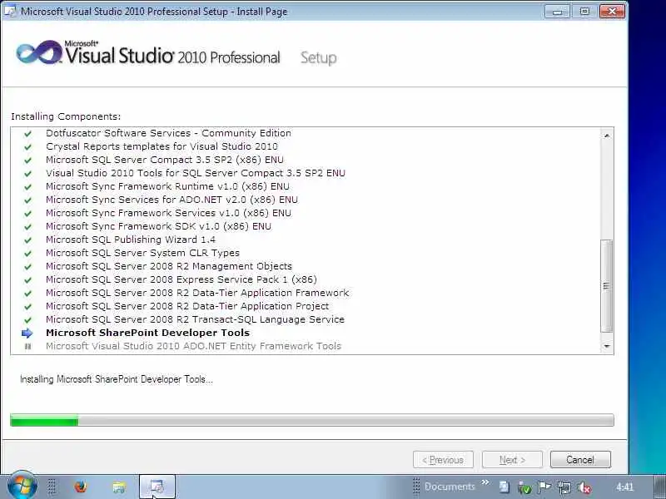
Task: Click 'Installing Microsoft SharePoint Developer Tools...' status text
Action: click(x=117, y=379)
